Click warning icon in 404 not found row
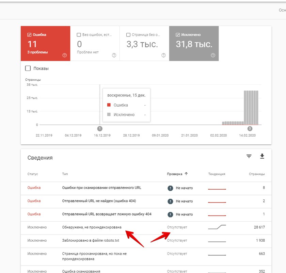The height and width of the screenshot is (273, 286). click(x=170, y=201)
